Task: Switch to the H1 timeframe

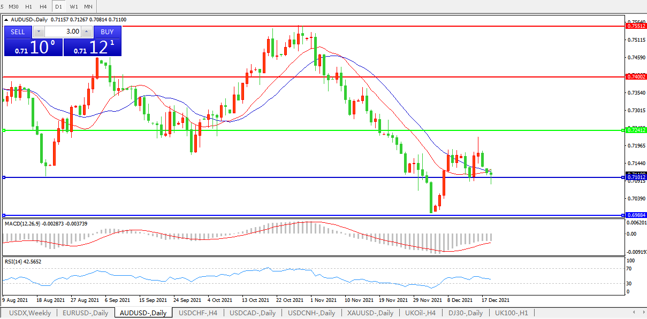Action: click(x=29, y=6)
